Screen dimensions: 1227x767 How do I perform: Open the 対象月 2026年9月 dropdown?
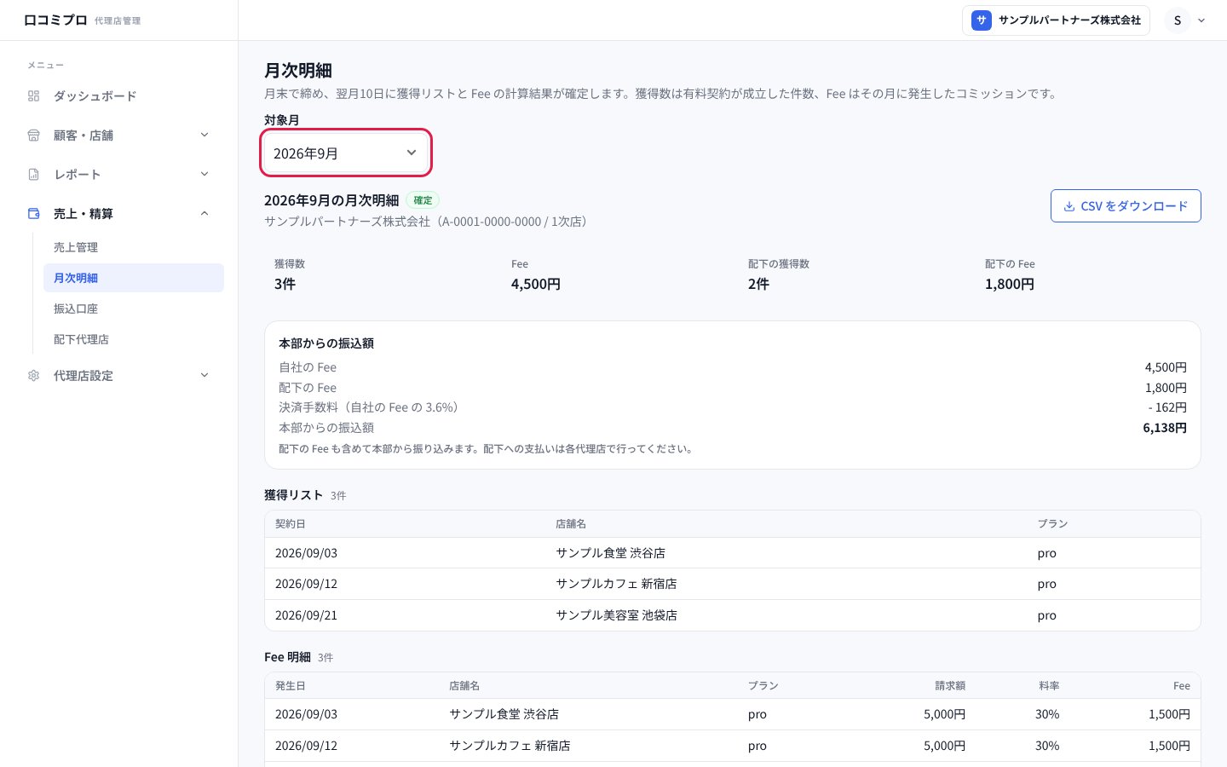pos(345,153)
